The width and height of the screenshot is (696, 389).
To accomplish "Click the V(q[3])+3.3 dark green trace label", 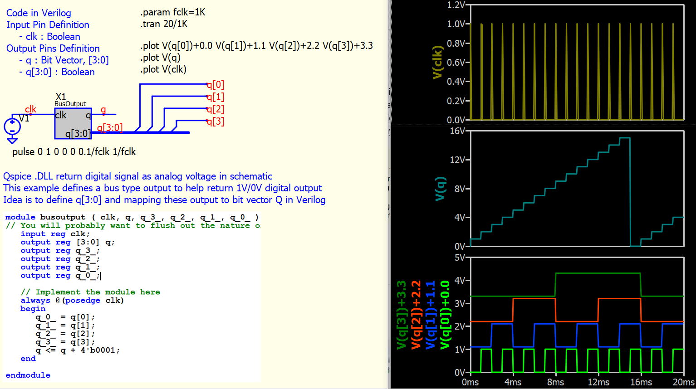I will tap(402, 315).
